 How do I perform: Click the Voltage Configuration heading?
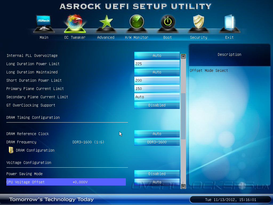(x=29, y=163)
